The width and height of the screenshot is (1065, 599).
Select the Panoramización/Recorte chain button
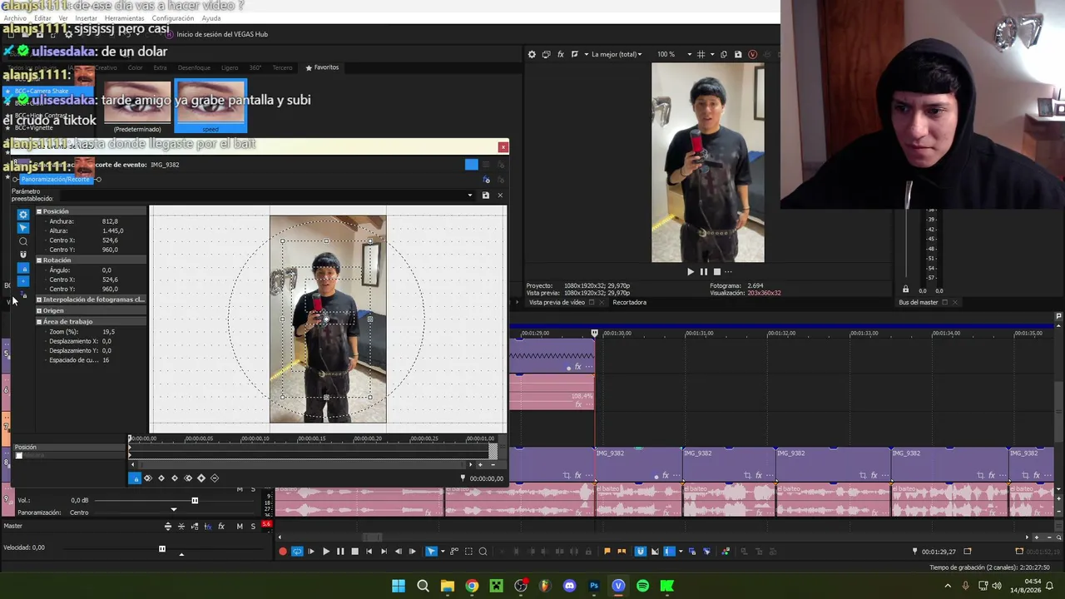[x=55, y=179]
